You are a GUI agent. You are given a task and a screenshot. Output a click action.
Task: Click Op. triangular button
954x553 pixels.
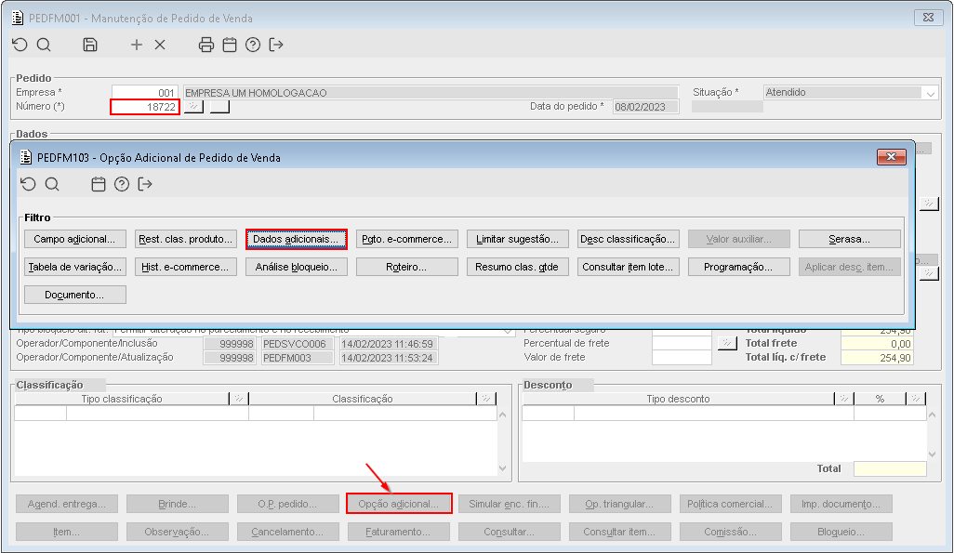tap(620, 504)
